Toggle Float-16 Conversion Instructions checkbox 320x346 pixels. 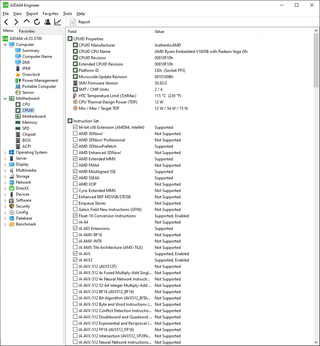click(x=75, y=216)
